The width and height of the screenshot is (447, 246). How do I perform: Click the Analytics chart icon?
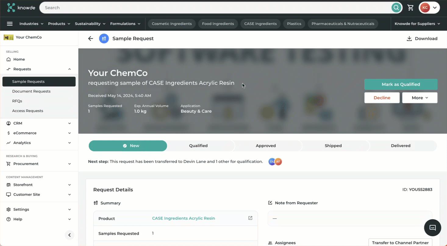point(9,143)
